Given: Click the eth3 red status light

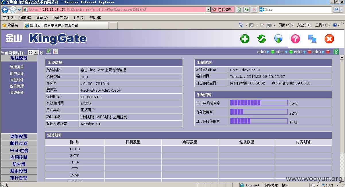Looking at the screenshot, I should (328, 52).
